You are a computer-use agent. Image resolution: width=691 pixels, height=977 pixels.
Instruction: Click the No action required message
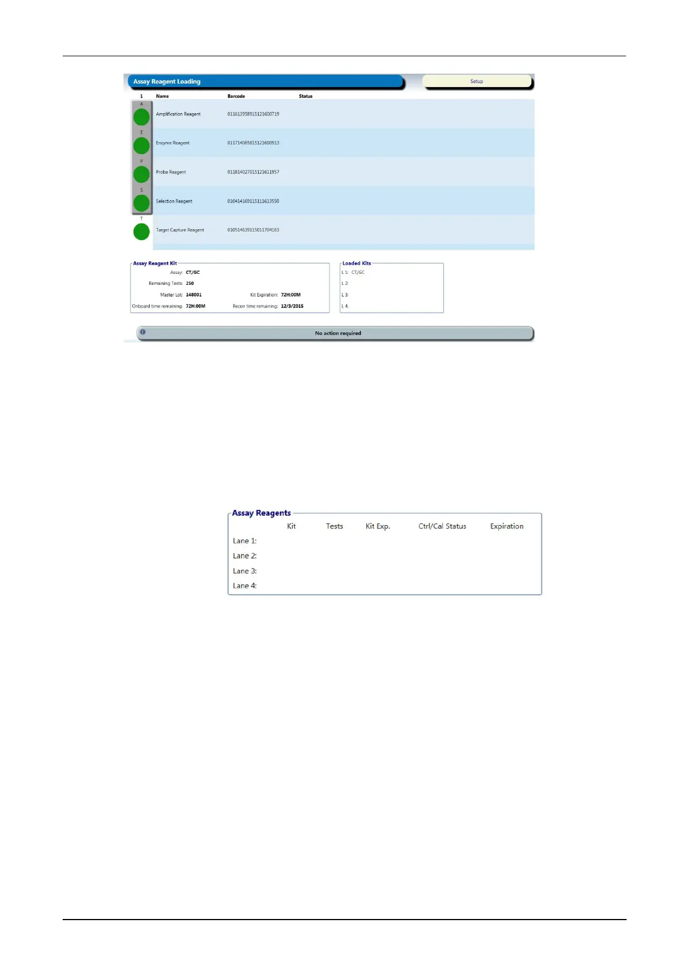tap(338, 334)
